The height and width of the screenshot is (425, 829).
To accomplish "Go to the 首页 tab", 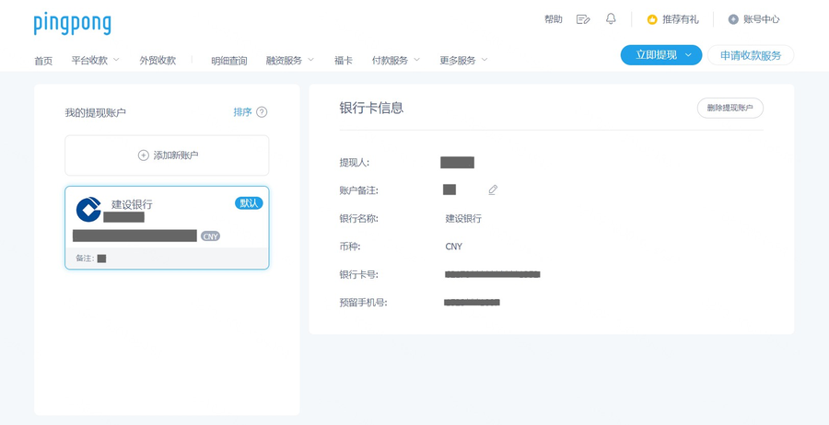I will [43, 61].
